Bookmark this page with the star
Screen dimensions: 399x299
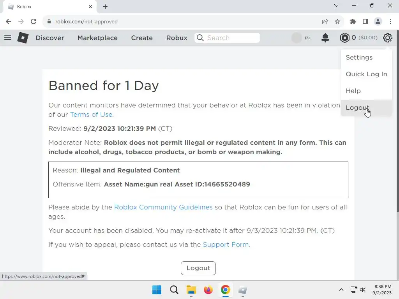[337, 22]
